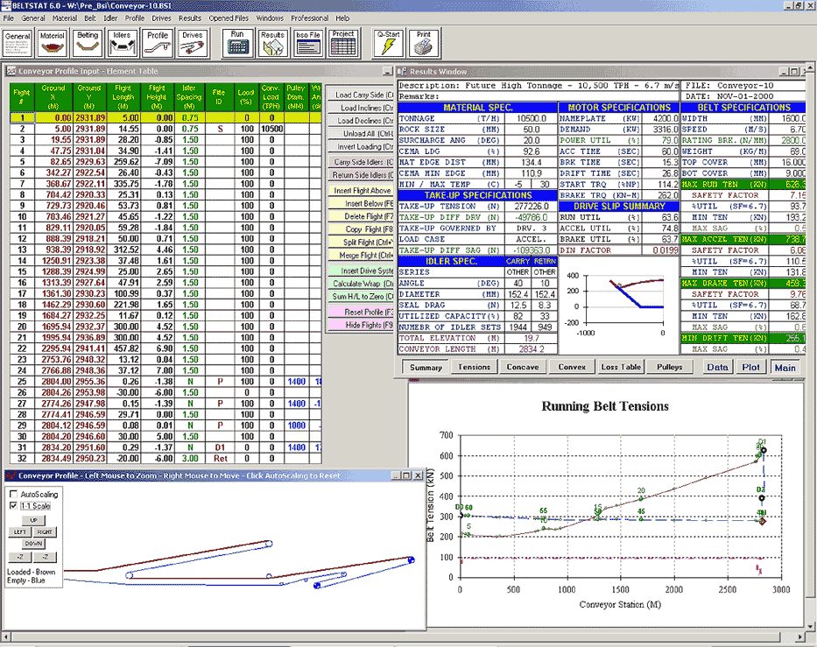Open the Project table icon
The width and height of the screenshot is (817, 647).
pos(343,43)
